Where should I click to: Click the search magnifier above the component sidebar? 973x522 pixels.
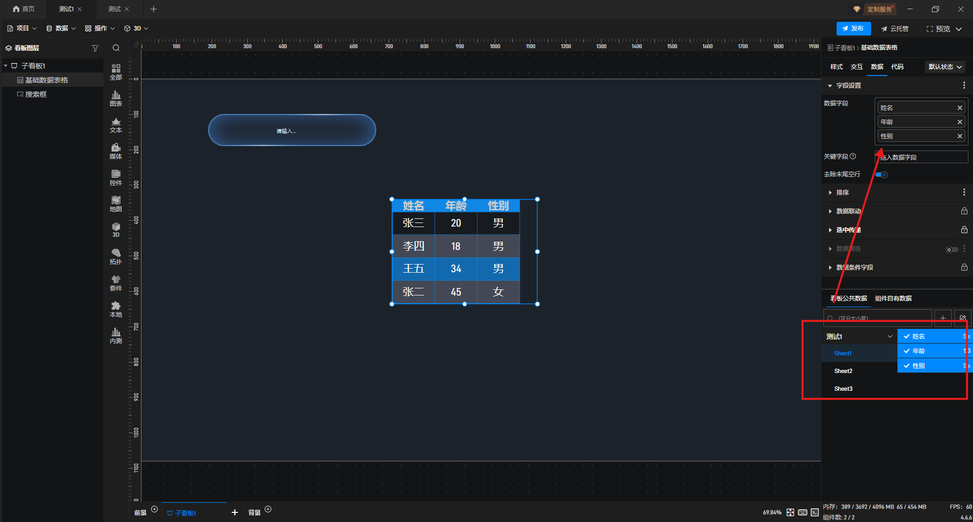tap(116, 48)
